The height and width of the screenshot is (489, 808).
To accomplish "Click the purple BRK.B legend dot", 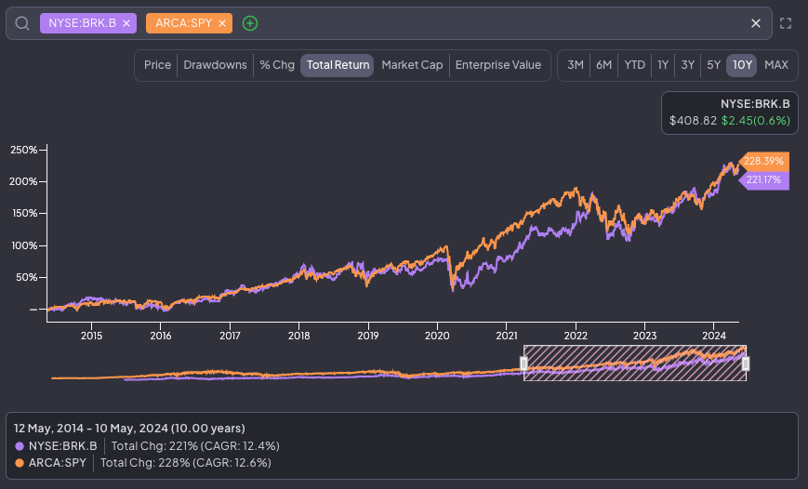I will pos(20,446).
